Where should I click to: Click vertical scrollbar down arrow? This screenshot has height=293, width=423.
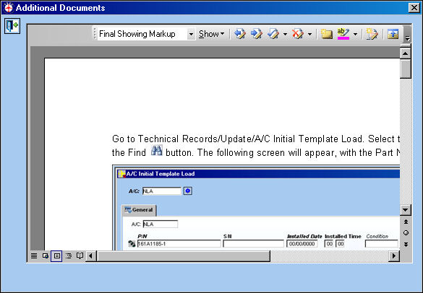(x=405, y=210)
